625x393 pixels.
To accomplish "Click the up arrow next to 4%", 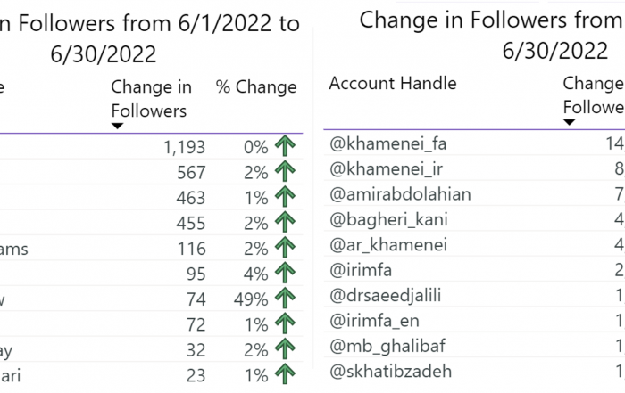I will 285,273.
